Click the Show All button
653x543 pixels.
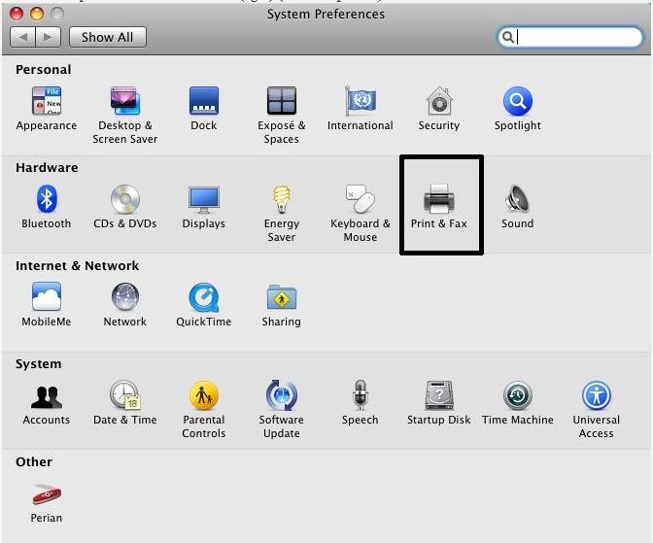(108, 37)
